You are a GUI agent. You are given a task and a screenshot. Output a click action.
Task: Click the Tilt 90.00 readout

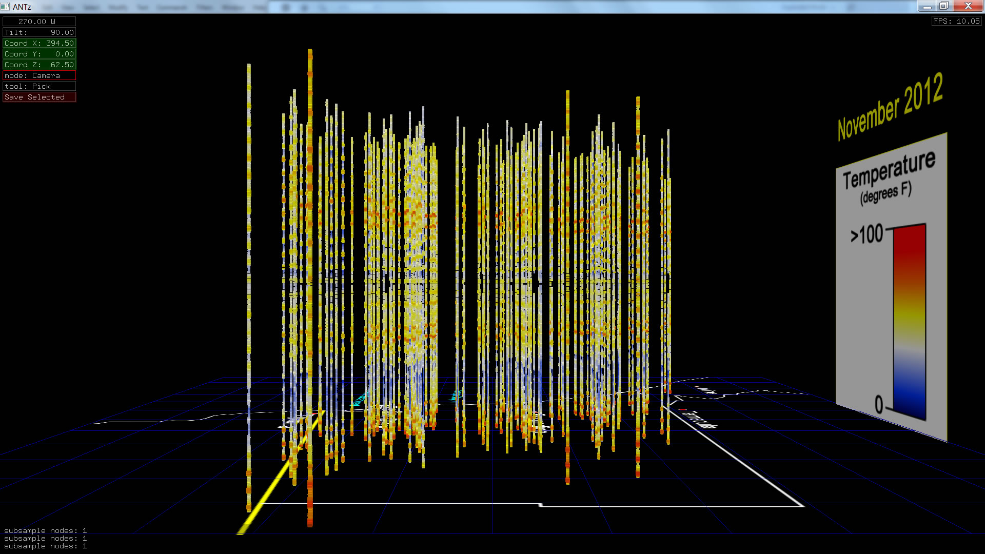pyautogui.click(x=39, y=32)
